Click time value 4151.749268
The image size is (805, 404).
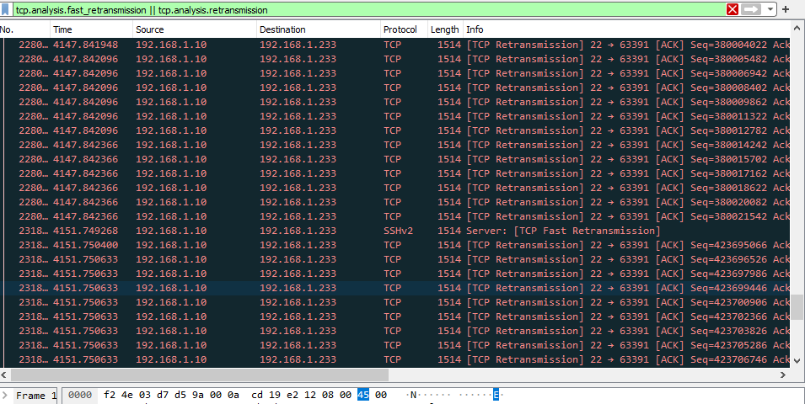pos(85,231)
